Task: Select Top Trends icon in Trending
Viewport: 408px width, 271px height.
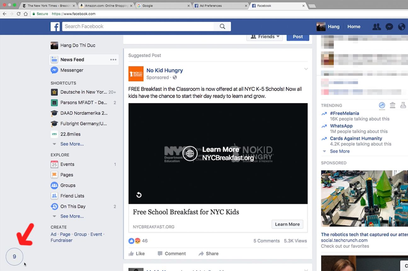Action: [382, 106]
